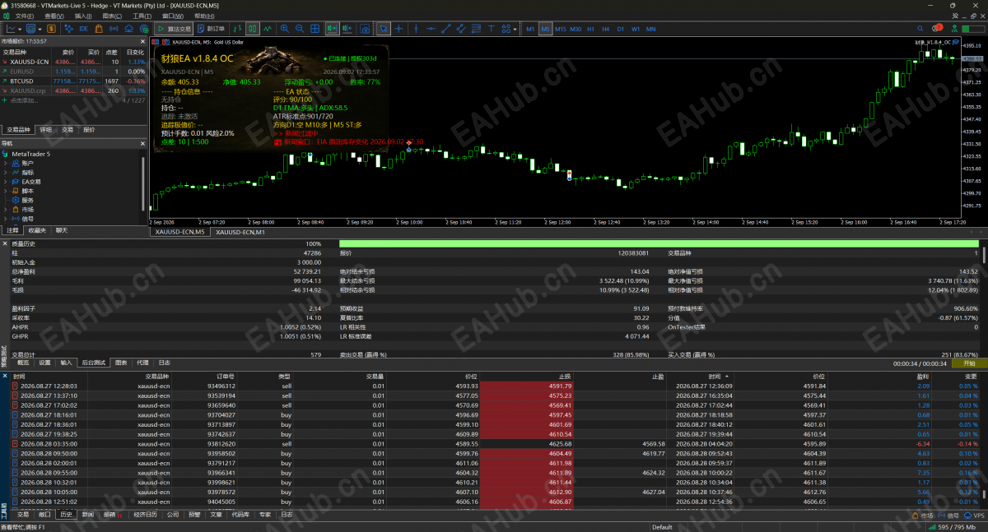Click the dollar sign symbols icon
This screenshot has width=988, height=532.
[51, 29]
